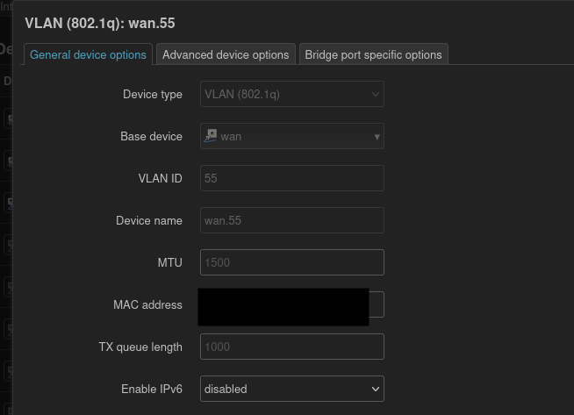Image resolution: width=574 pixels, height=415 pixels.
Task: Select the TX queue length field
Action: point(291,347)
